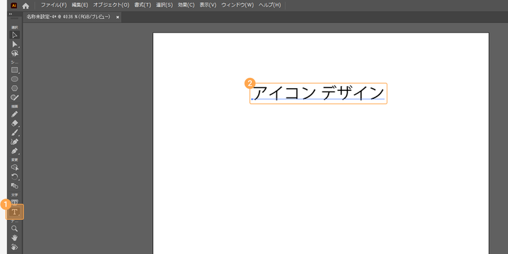The image size is (508, 254).
Task: Select the Type (T) tool
Action: coord(15,212)
